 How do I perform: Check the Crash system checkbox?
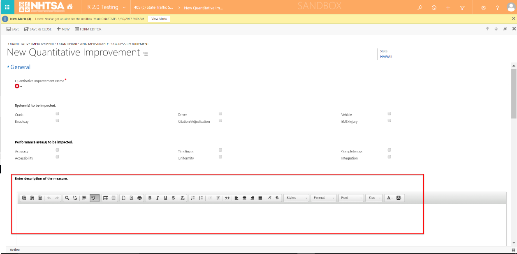click(x=58, y=113)
